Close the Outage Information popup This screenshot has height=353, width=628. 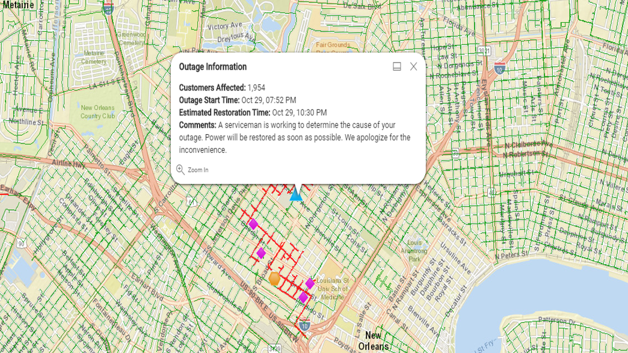[413, 67]
